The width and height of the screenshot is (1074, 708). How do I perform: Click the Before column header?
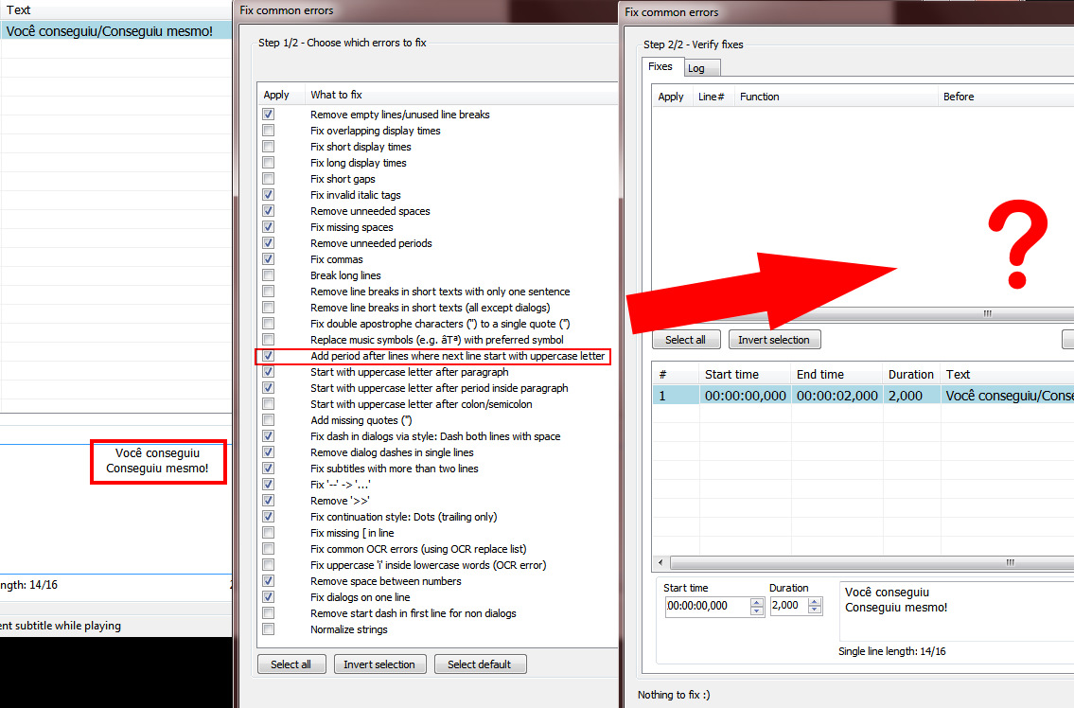click(1006, 97)
